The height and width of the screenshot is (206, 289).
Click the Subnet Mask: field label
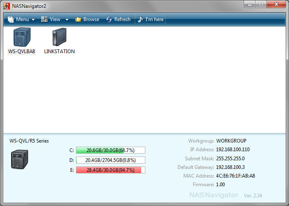pyautogui.click(x=199, y=159)
